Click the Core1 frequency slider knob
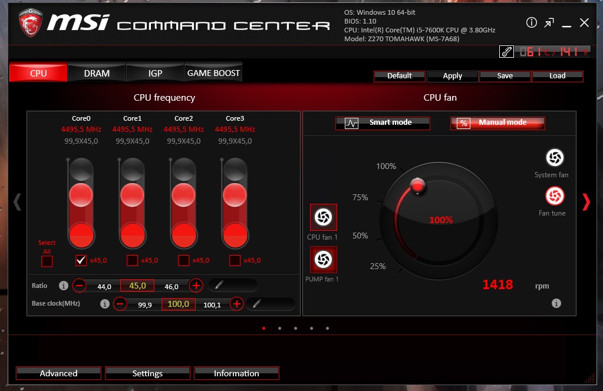This screenshot has width=603, height=391. pos(132,195)
